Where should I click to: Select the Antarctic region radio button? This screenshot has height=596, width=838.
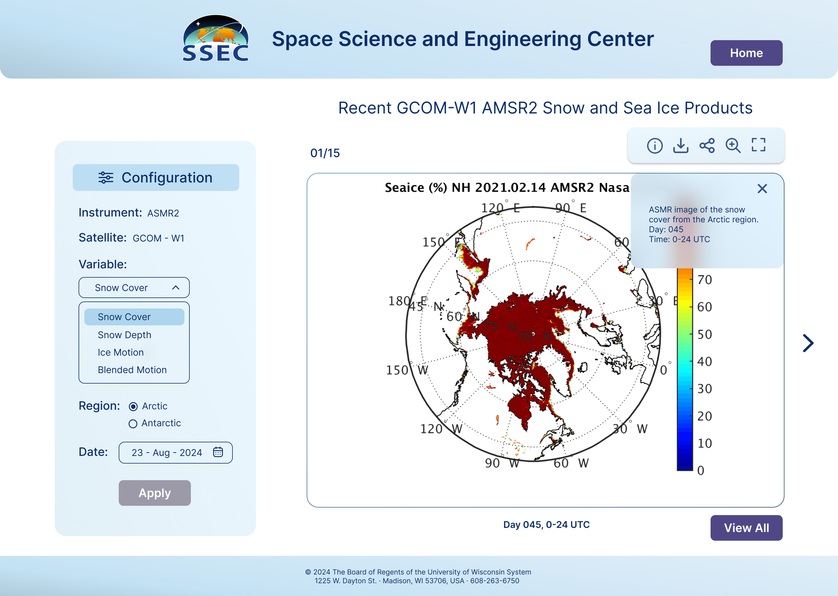pyautogui.click(x=133, y=423)
